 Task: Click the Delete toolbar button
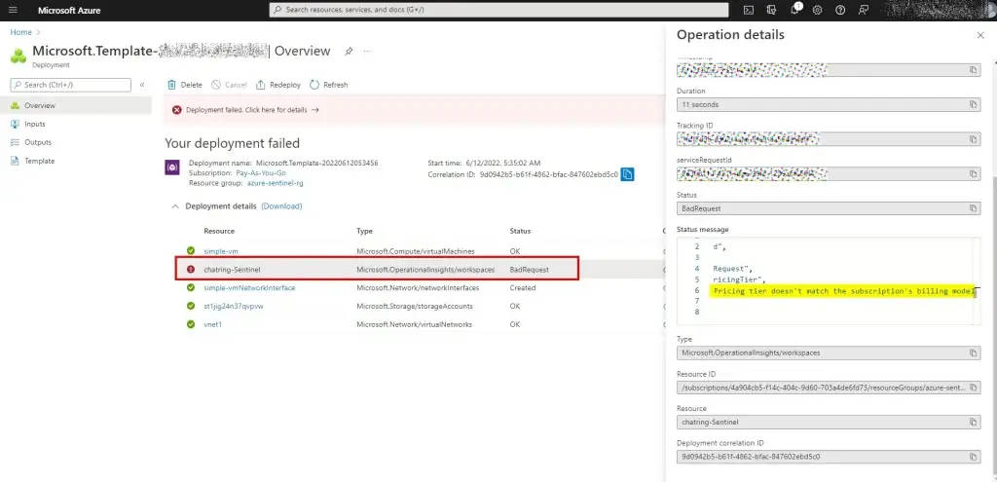tap(185, 85)
